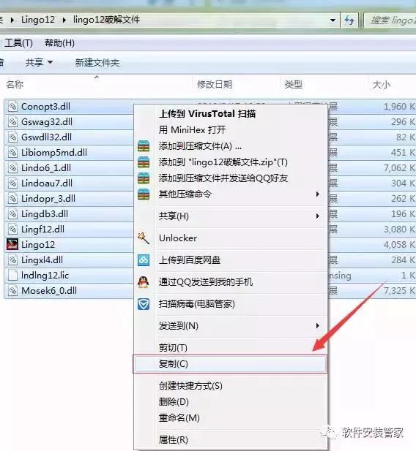Click the Lingxl4.dll file icon
Image resolution: width=416 pixels, height=451 pixels.
tap(12, 260)
